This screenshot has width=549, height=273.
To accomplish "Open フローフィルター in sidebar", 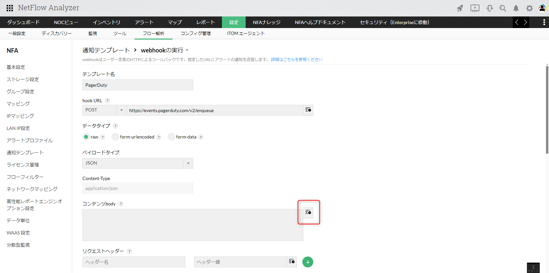I will (25, 177).
